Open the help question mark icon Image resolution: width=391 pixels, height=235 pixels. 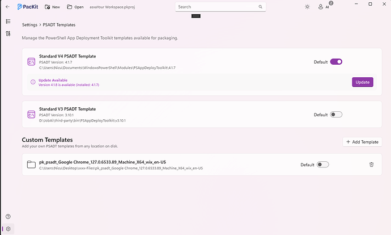(8, 217)
